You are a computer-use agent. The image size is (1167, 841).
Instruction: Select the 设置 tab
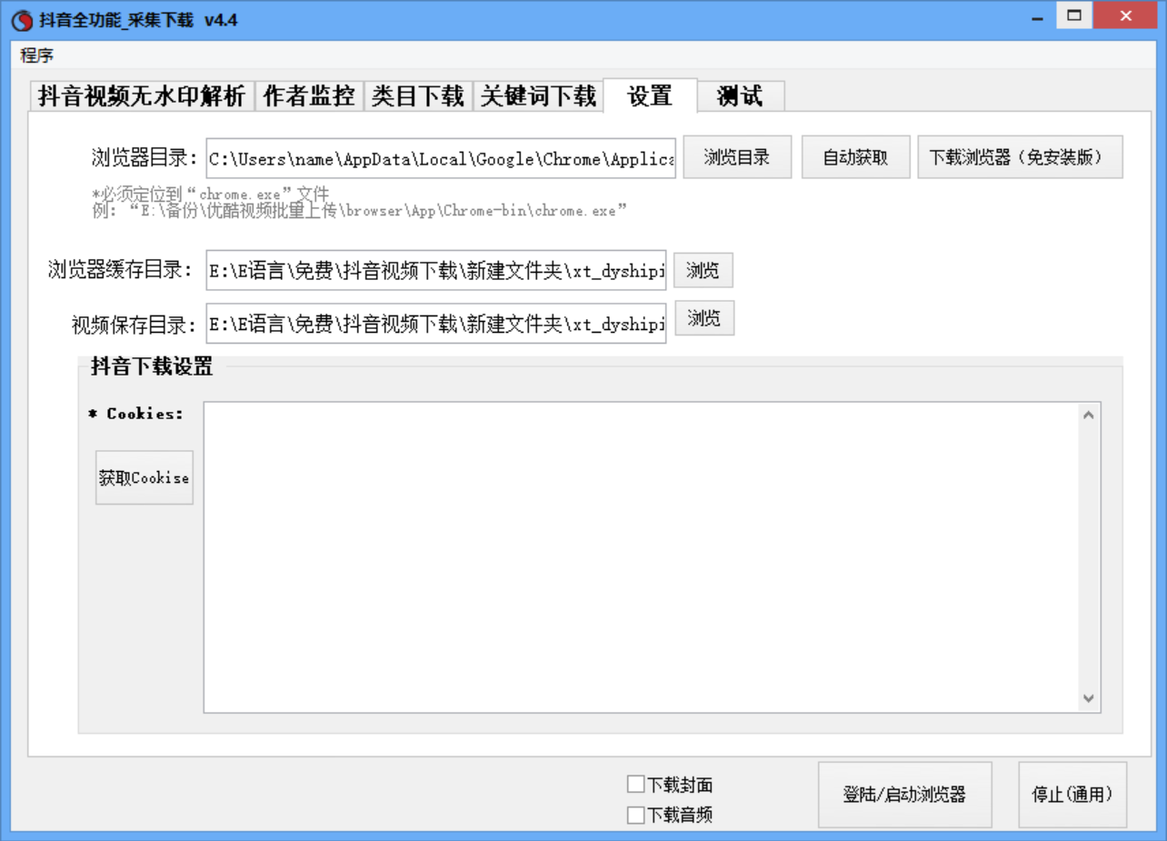pyautogui.click(x=650, y=95)
